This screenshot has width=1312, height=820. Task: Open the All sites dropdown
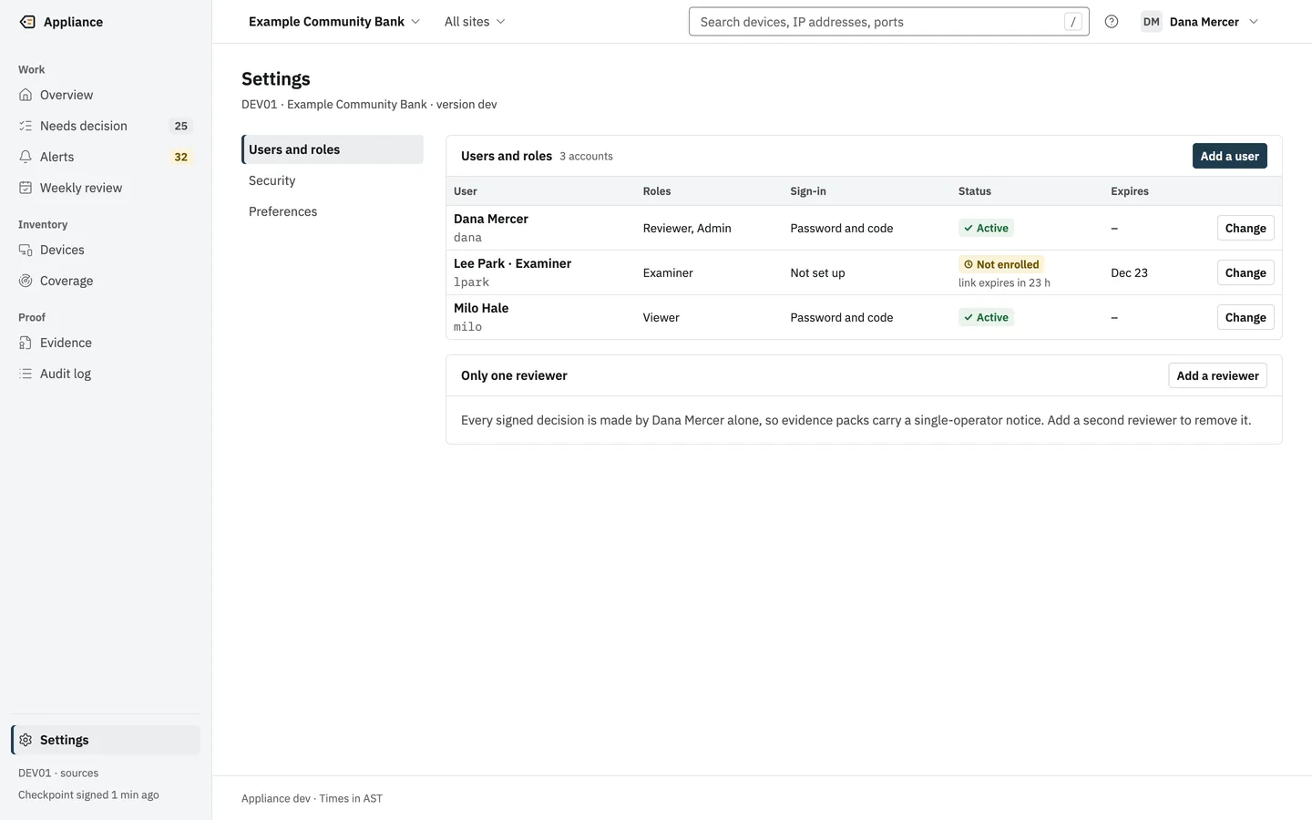(475, 22)
